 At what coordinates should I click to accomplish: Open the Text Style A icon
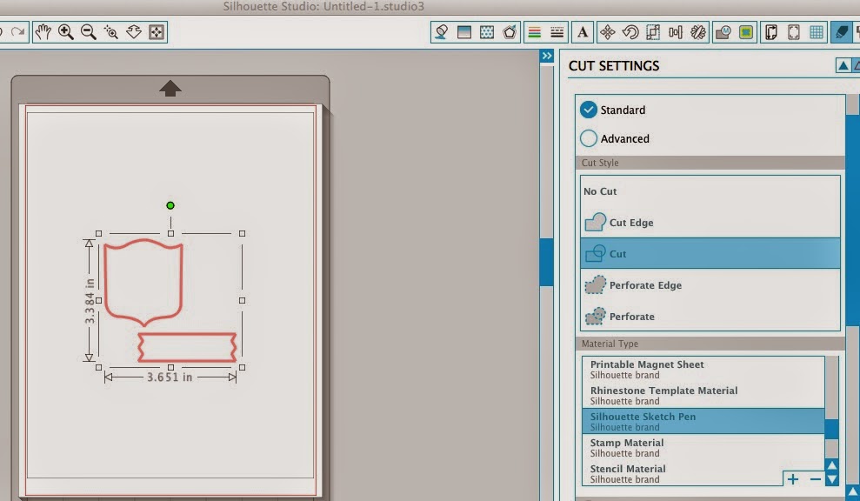coord(583,32)
